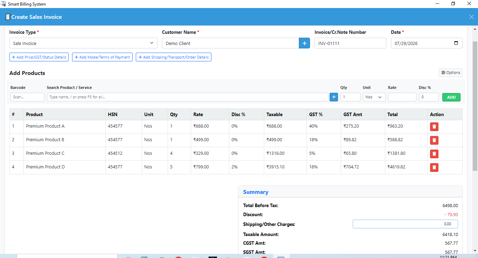Screen dimensions: 478x258
Task: Click the GST Amt column header
Action: [363, 114]
